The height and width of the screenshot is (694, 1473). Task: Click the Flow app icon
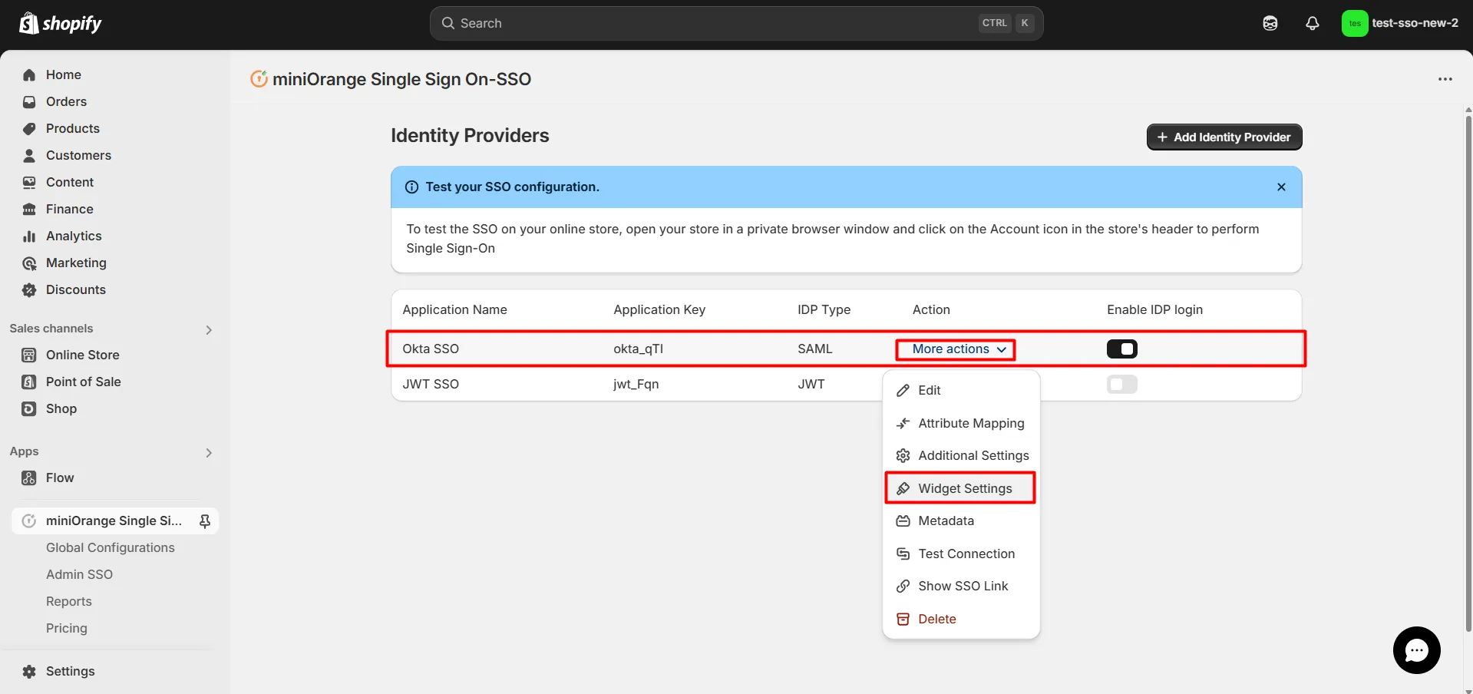[x=29, y=478]
